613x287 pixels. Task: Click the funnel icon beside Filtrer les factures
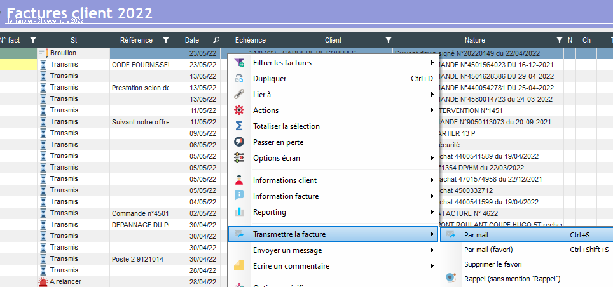tap(239, 63)
